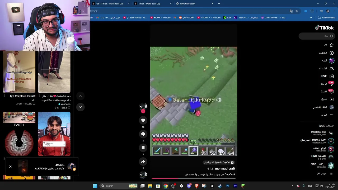Toggle microphone icon in system tray

coord(304,186)
